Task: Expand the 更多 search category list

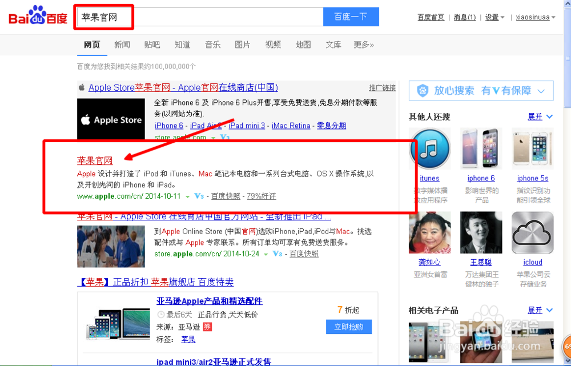Action: pos(364,44)
